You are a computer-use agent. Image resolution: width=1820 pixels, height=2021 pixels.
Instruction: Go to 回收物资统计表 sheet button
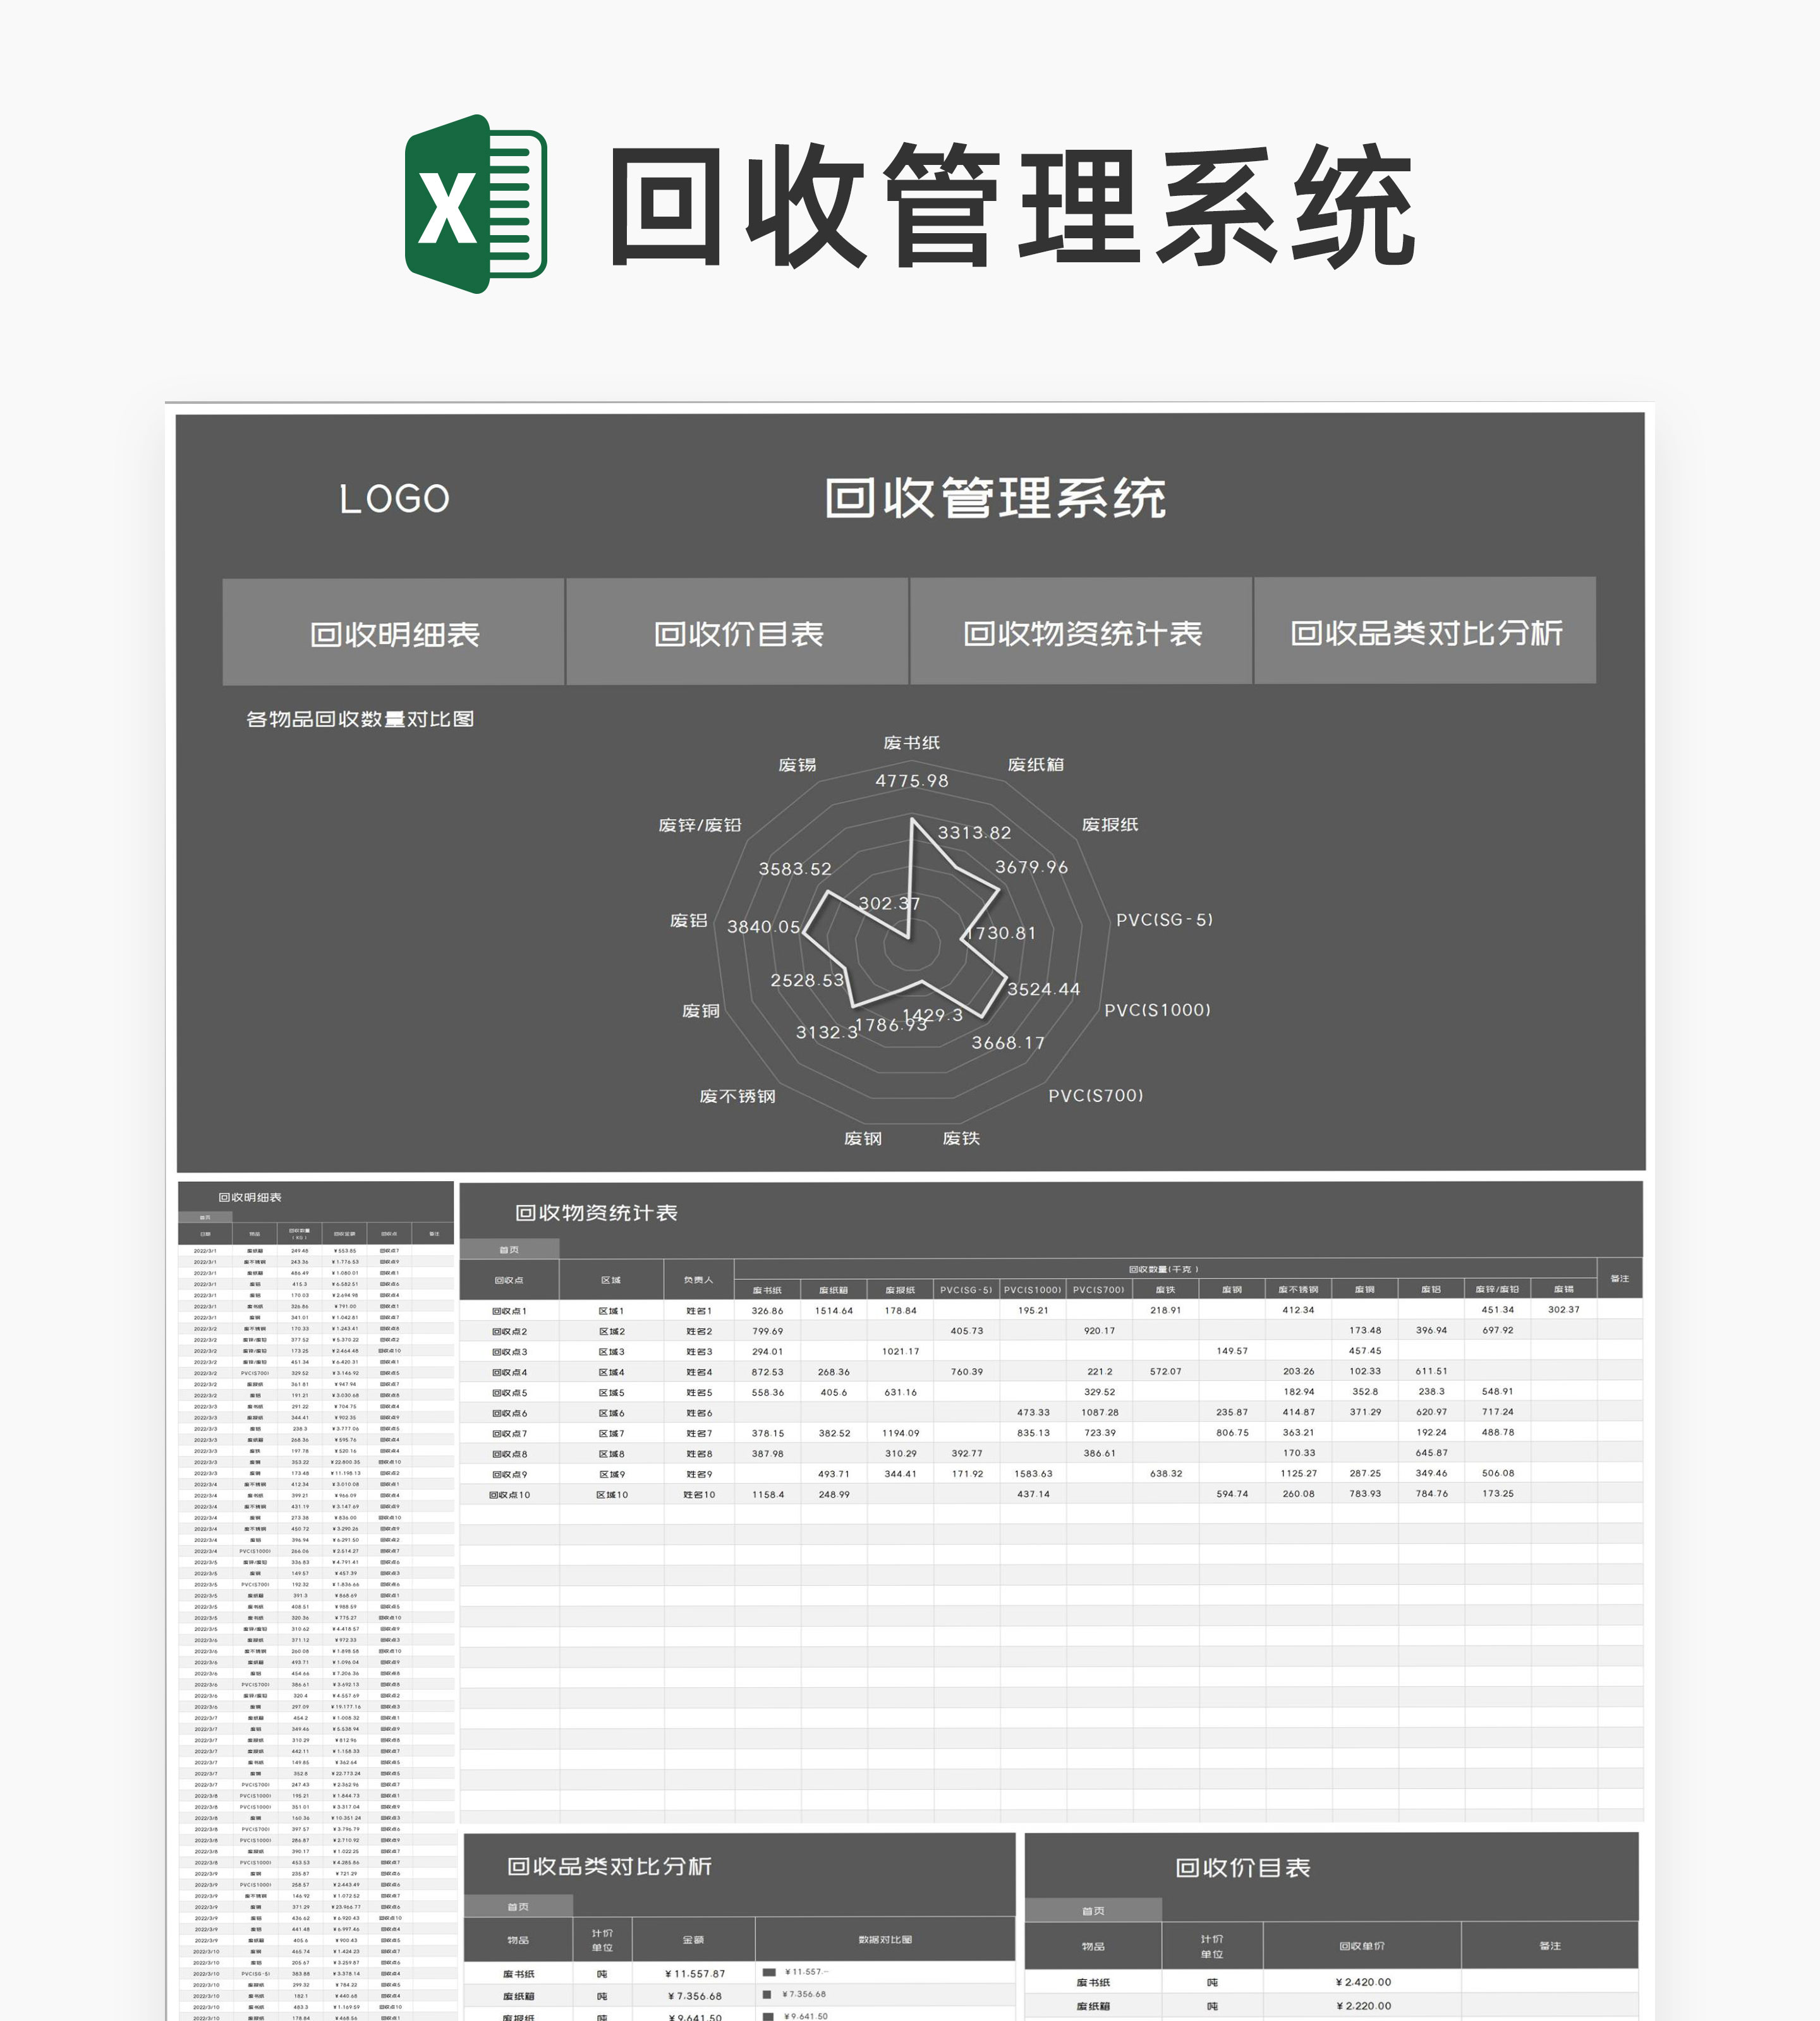[x=1081, y=633]
